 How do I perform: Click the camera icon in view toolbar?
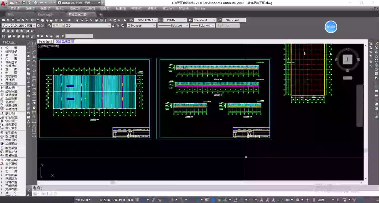57,36
